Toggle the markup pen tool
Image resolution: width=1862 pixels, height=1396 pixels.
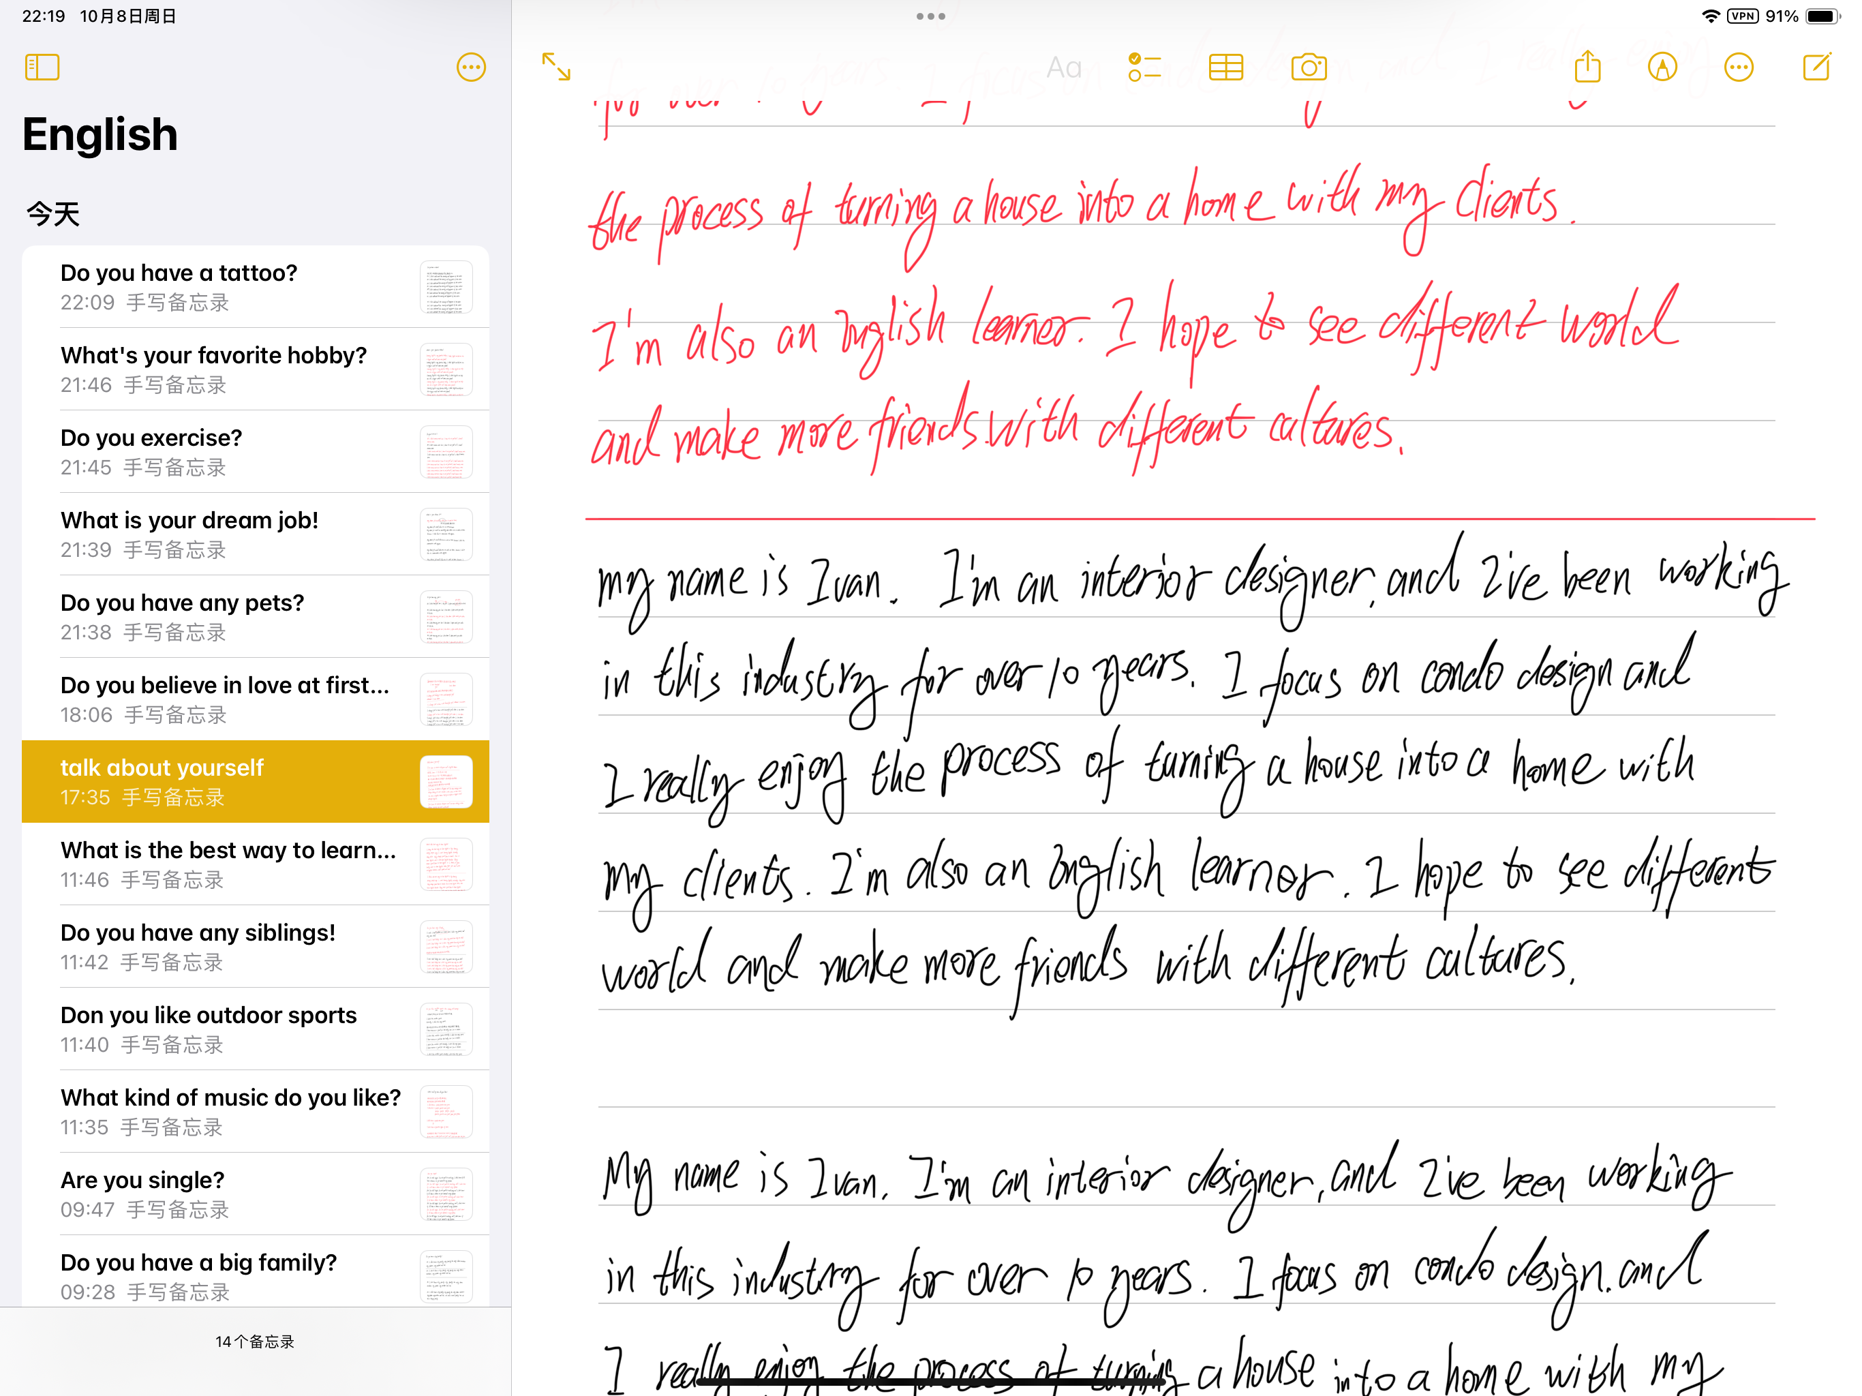point(1662,67)
